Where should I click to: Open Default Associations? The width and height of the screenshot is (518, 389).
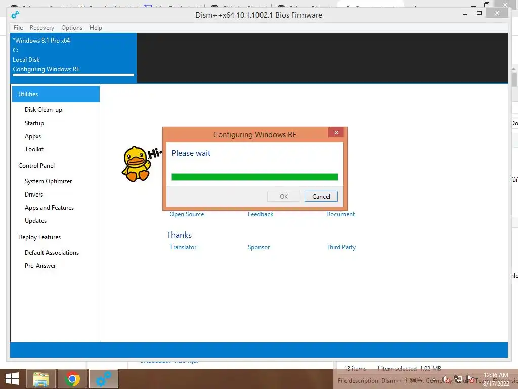click(x=52, y=253)
